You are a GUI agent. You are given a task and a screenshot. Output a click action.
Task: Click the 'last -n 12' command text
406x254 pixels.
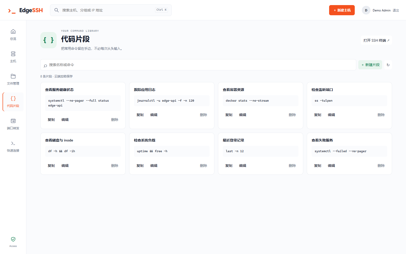[x=235, y=151]
